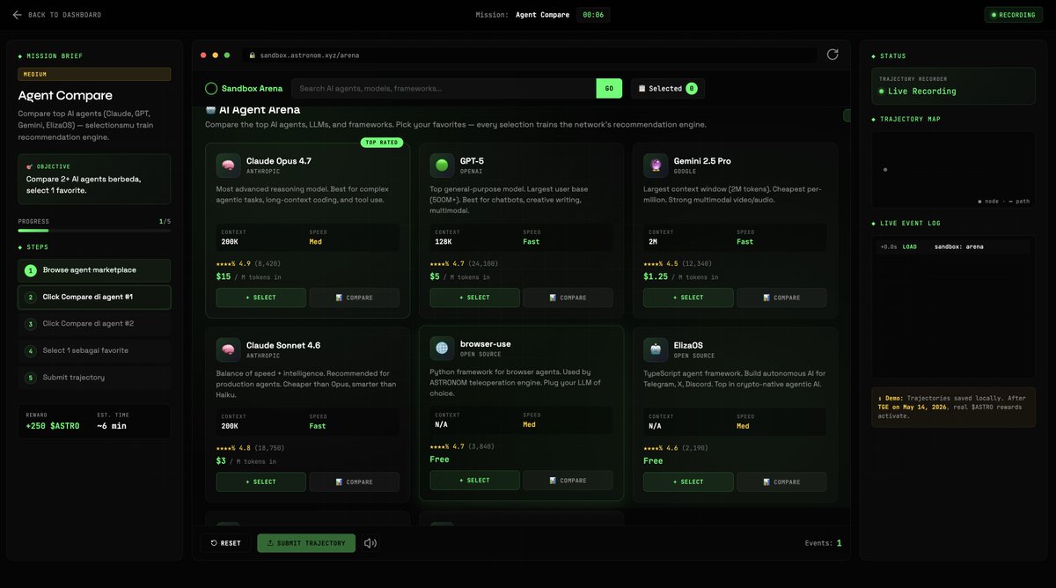1056x588 pixels.
Task: Click the Sandbox Arena logo
Action: coord(244,88)
